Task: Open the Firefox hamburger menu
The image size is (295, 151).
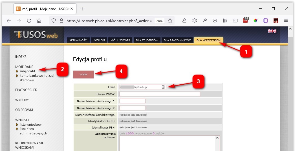Action: (286, 21)
